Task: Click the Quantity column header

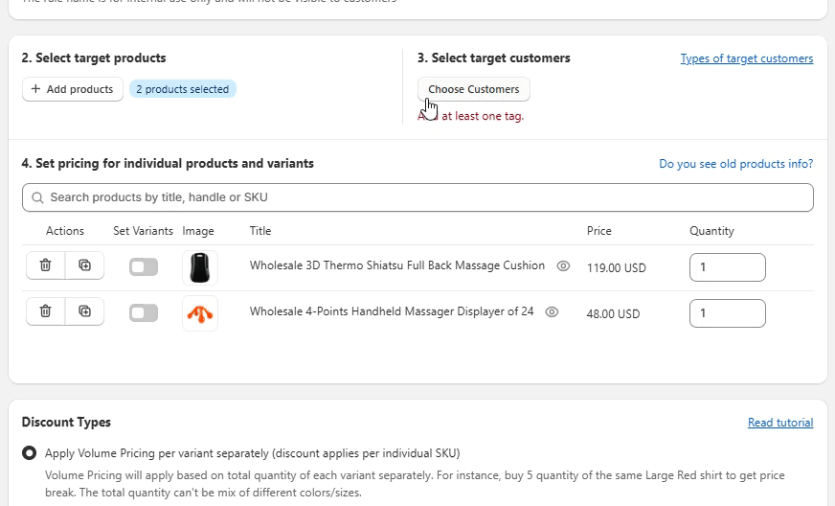Action: (711, 231)
